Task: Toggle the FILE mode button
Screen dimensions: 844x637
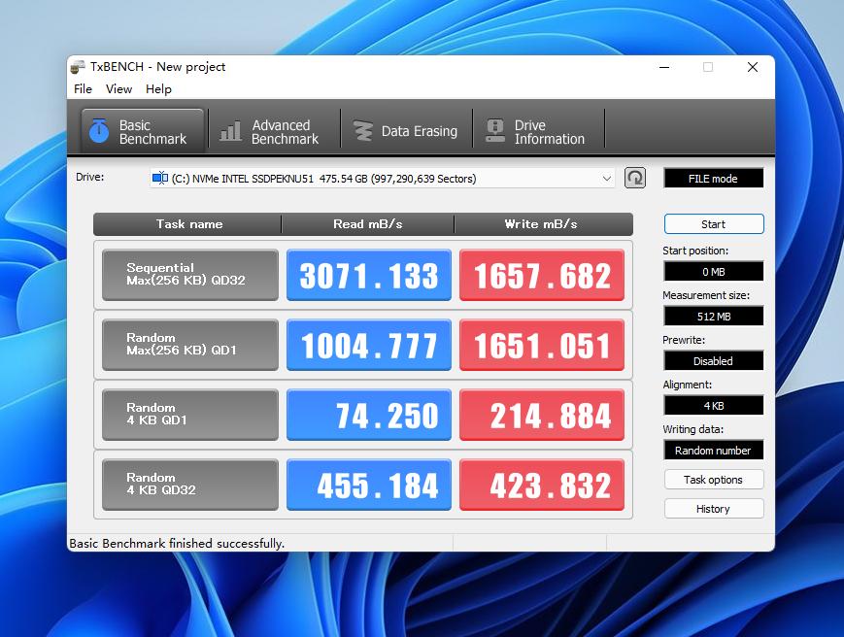Action: click(x=713, y=179)
